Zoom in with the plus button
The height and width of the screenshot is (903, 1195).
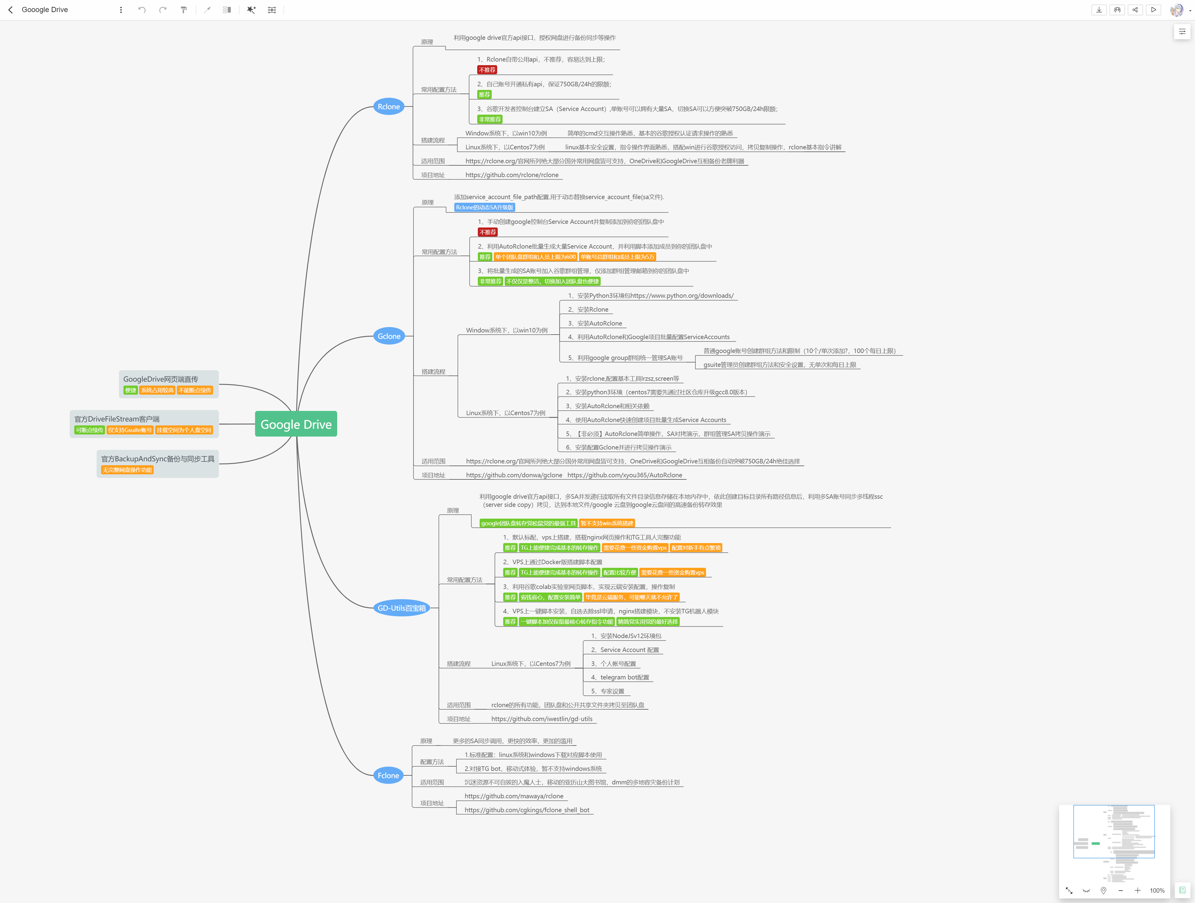[1137, 891]
